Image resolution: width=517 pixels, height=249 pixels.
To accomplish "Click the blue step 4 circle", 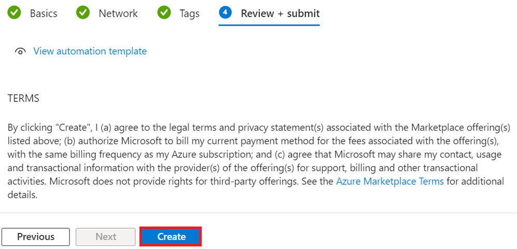I will 225,12.
